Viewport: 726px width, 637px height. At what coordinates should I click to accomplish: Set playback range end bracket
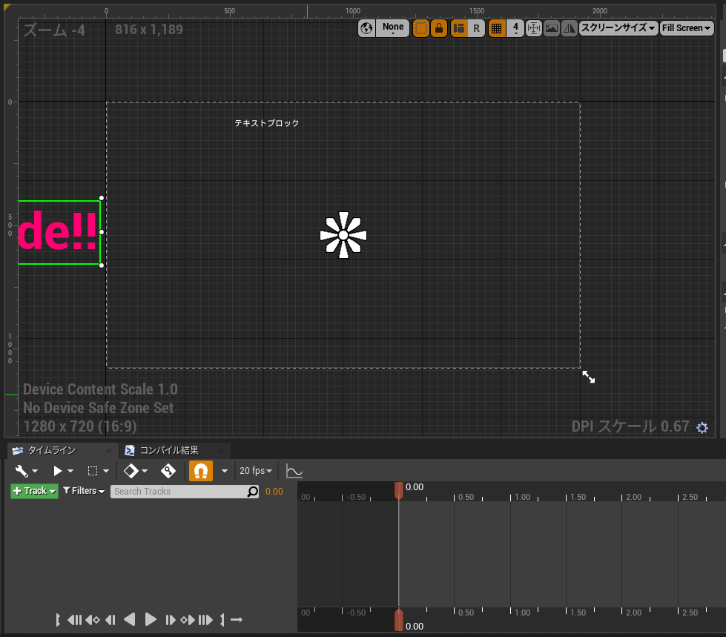[x=222, y=620]
